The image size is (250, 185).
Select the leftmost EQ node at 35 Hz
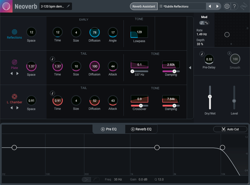tap(14, 147)
